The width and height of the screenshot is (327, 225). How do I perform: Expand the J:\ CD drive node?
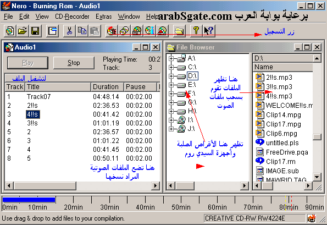tap(171, 129)
